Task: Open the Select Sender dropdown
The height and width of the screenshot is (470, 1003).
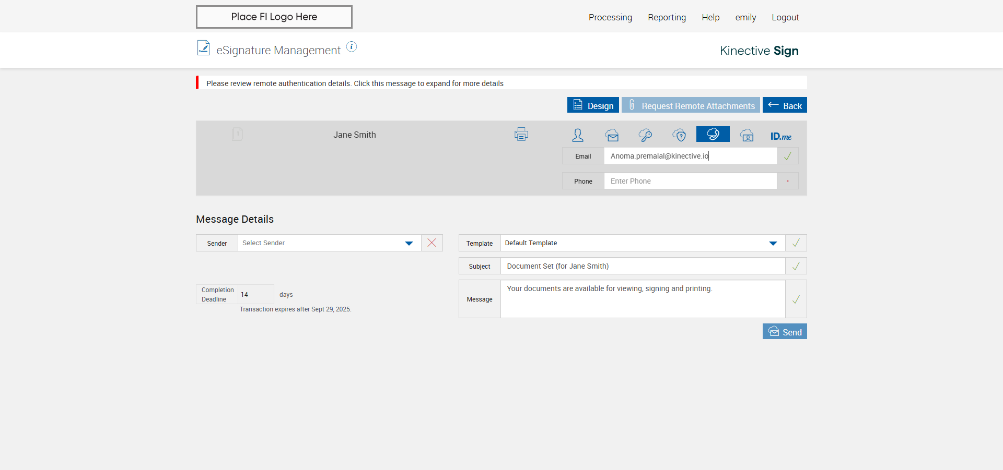Action: click(330, 243)
